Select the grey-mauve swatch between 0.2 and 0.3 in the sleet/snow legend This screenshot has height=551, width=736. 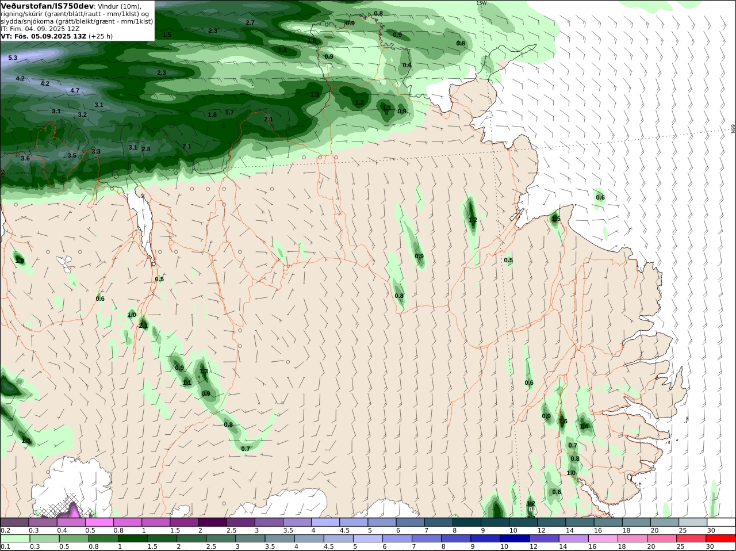pos(14,522)
